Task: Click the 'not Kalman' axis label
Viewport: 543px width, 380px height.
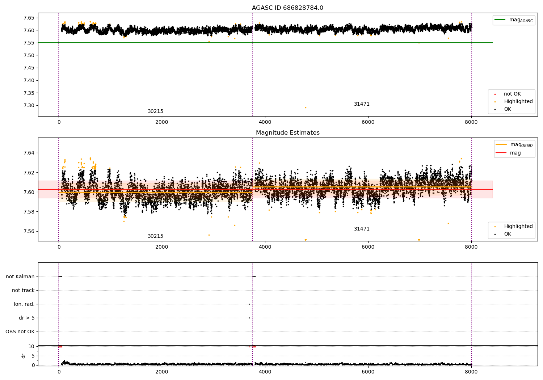Action: pyautogui.click(x=20, y=276)
